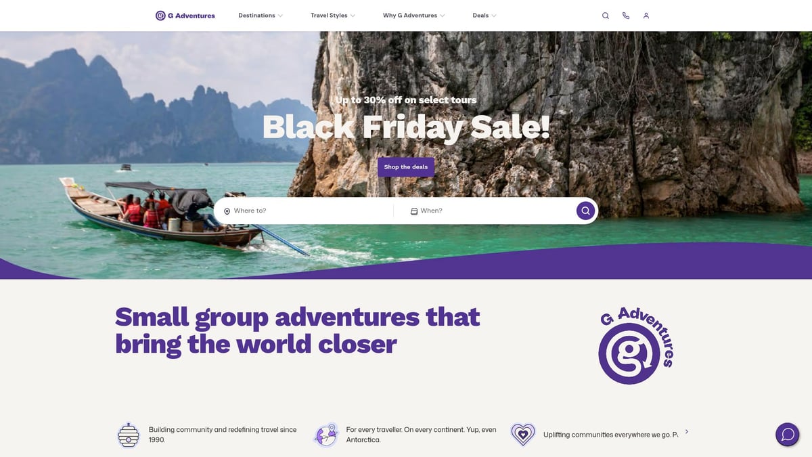Open the search magnifier icon in header
The height and width of the screenshot is (457, 812).
[x=606, y=16]
